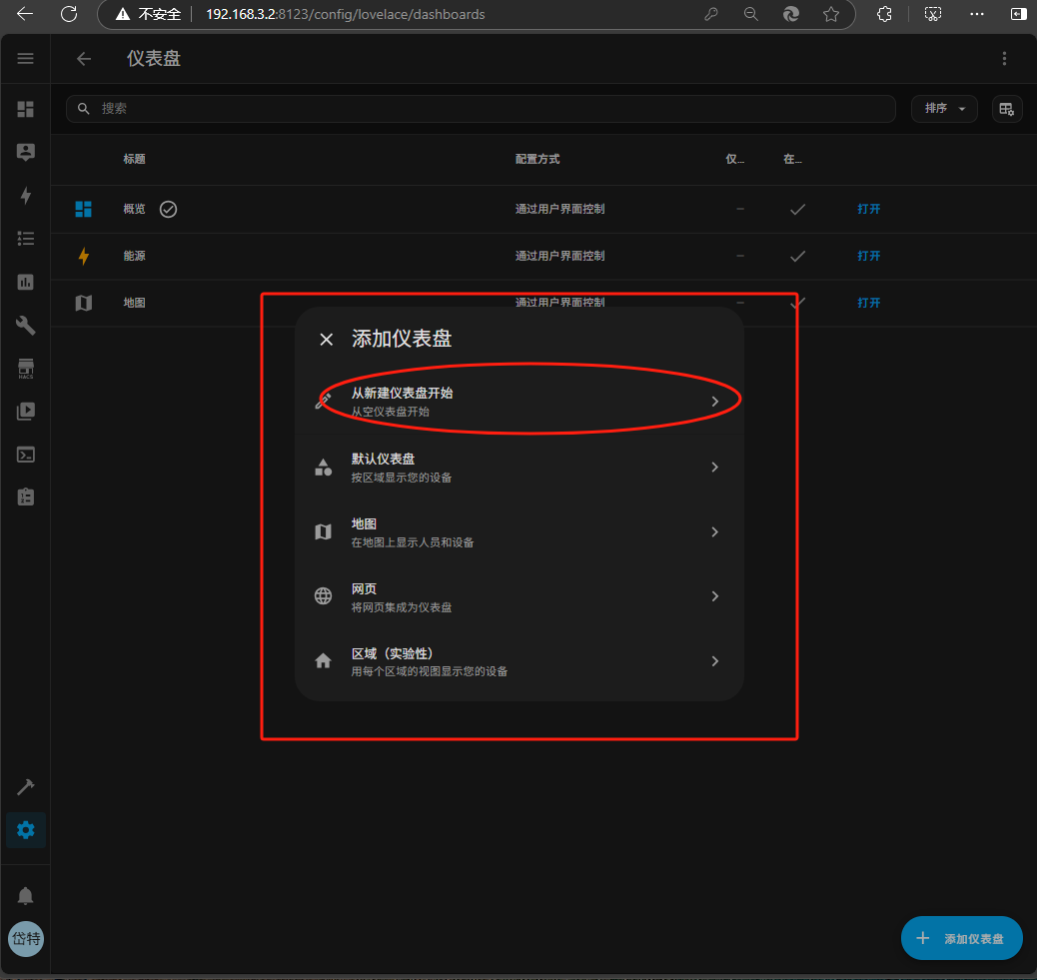Open the To-do list sidebar icon
1037x980 pixels.
click(x=26, y=239)
